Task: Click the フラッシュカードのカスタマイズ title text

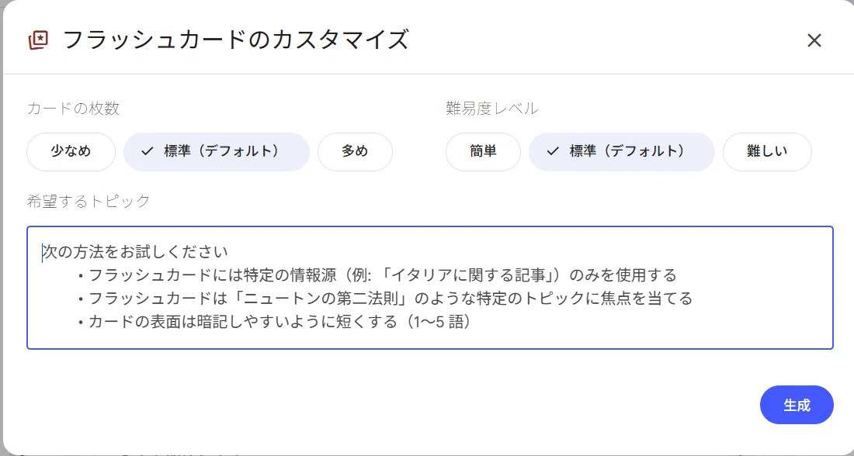Action: pos(236,40)
